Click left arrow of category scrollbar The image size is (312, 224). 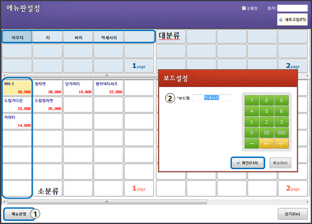[x=5, y=76]
